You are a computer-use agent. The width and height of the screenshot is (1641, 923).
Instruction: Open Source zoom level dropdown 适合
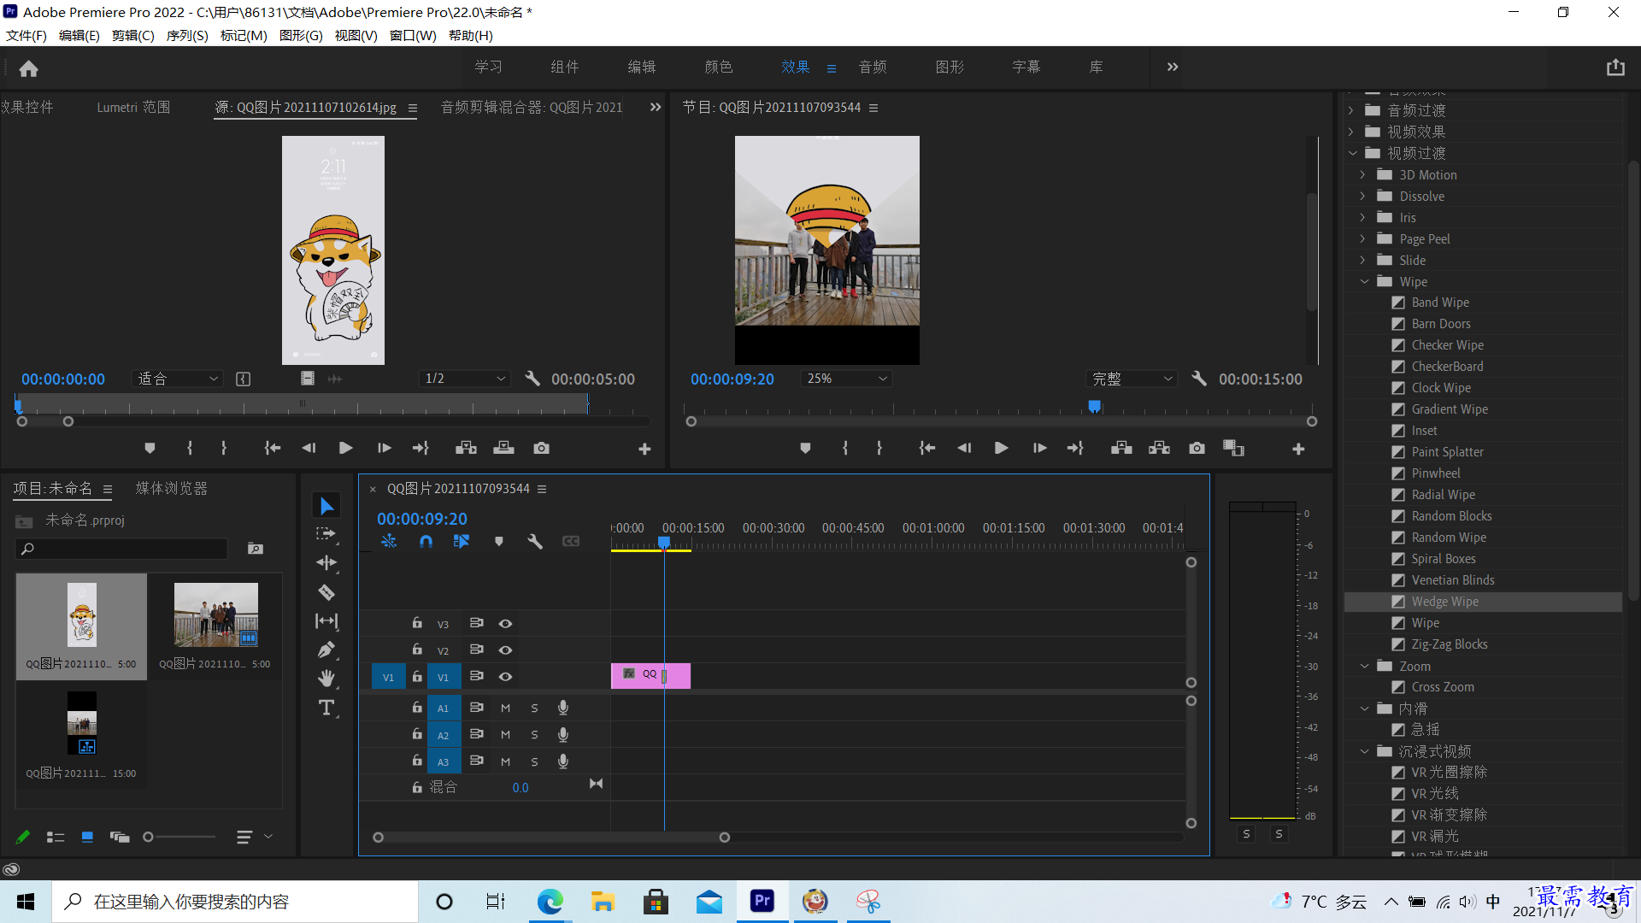[178, 379]
